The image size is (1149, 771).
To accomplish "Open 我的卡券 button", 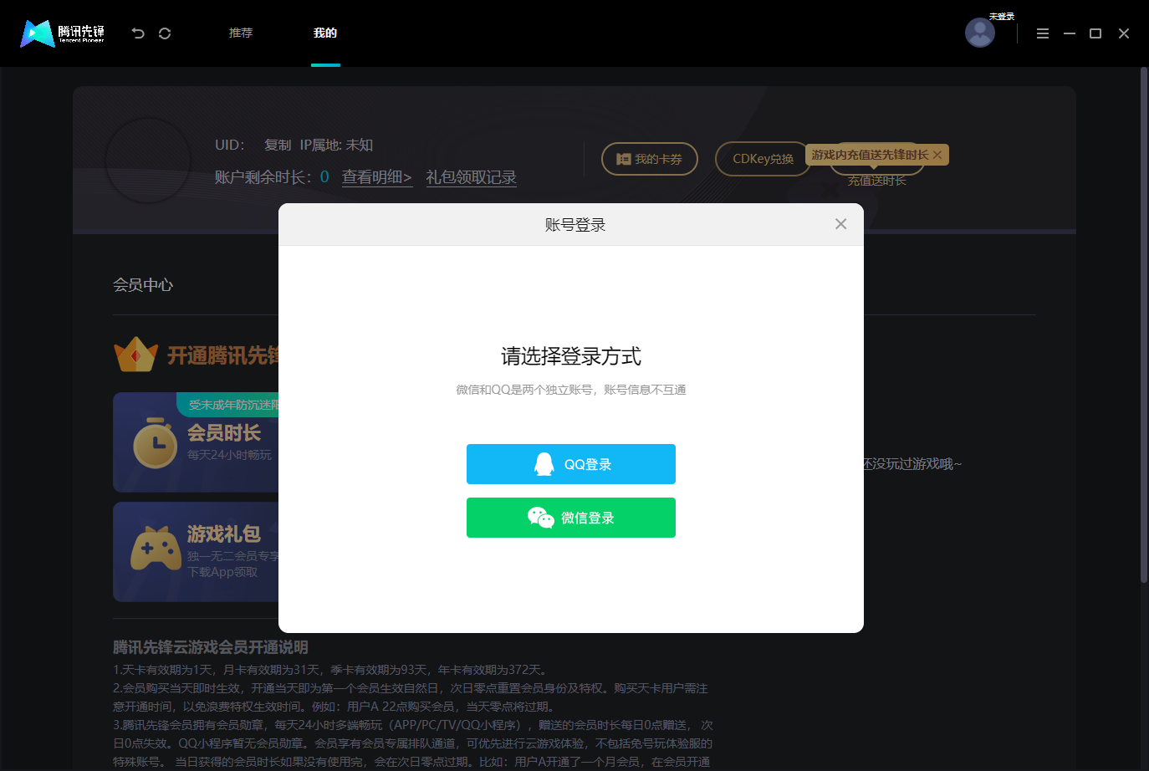I will pos(650,159).
